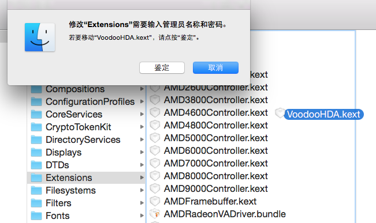Expand the ConfigurationProfiles folder arrow
Image resolution: width=376 pixels, height=223 pixels.
tap(142, 101)
